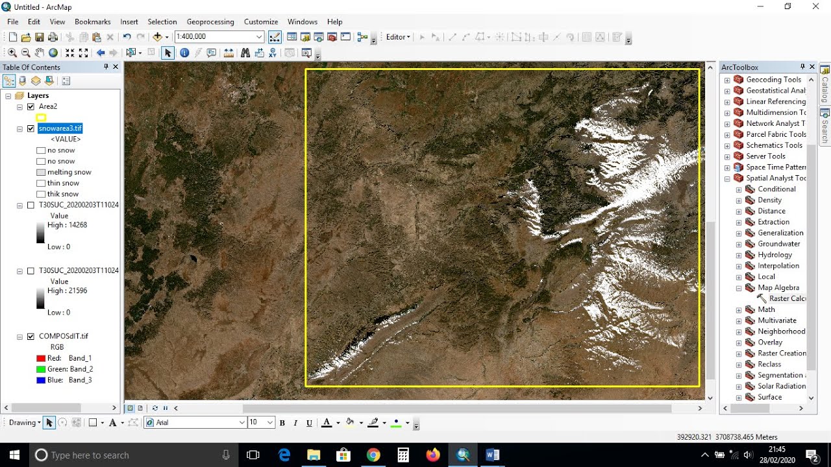
Task: Click the yellow Area2 symbol swatch
Action: 42,117
